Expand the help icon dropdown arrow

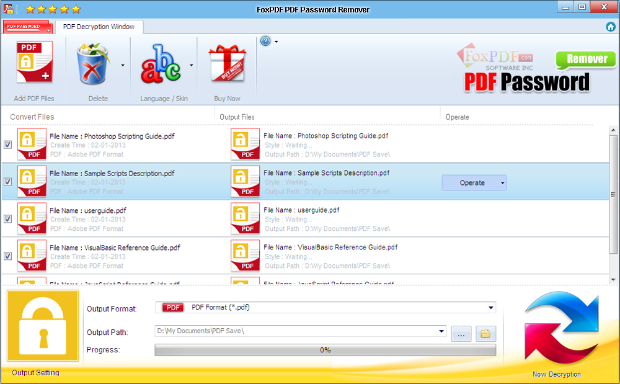click(x=276, y=42)
